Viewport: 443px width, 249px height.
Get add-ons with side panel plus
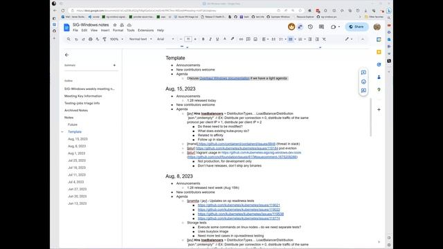(379, 109)
